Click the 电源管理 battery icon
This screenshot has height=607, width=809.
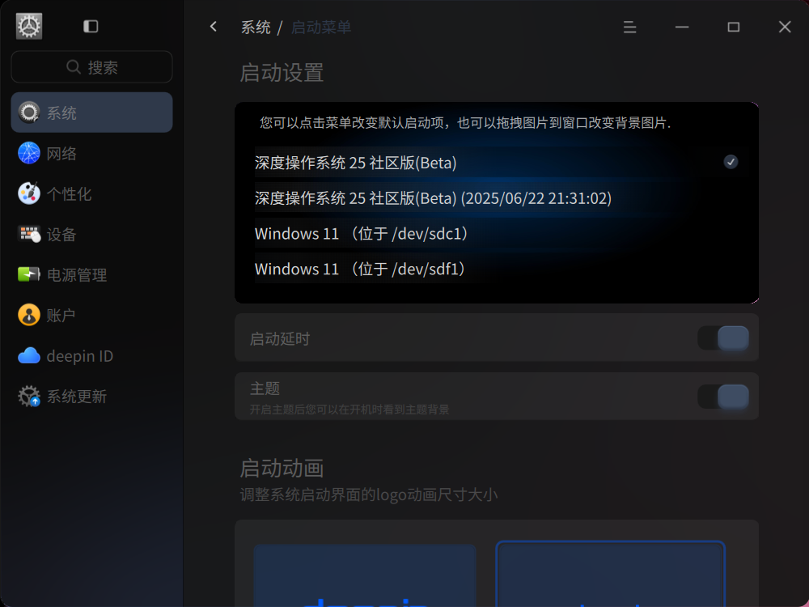[x=29, y=274]
